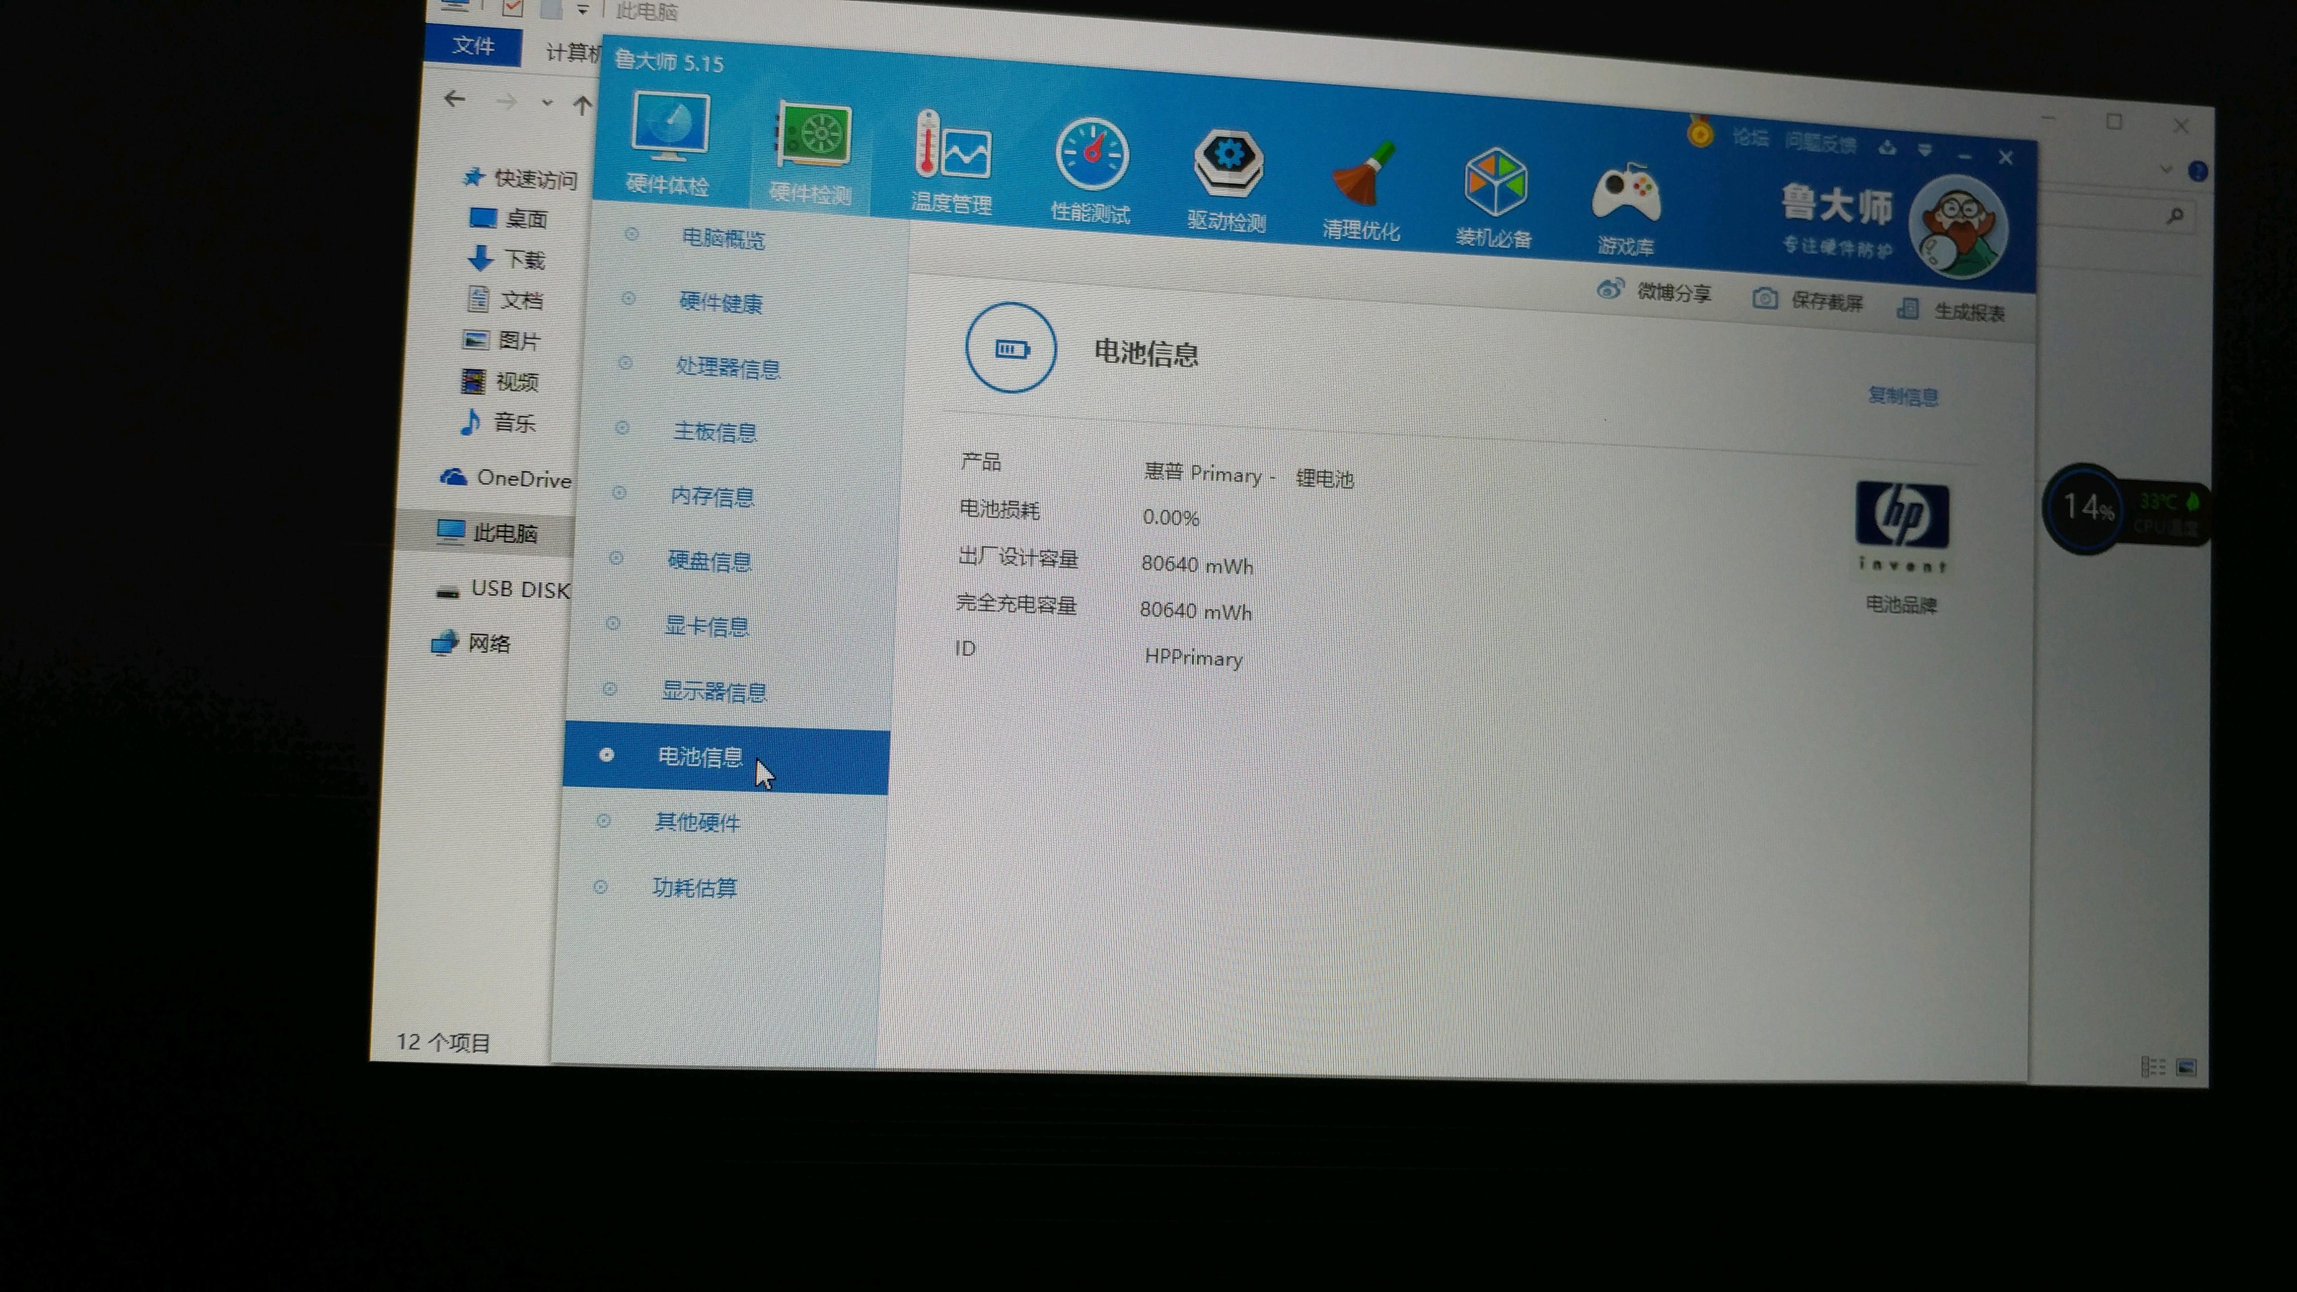The image size is (2297, 1292).
Task: Show 硬盘信息 hard disk information
Action: coord(710,561)
